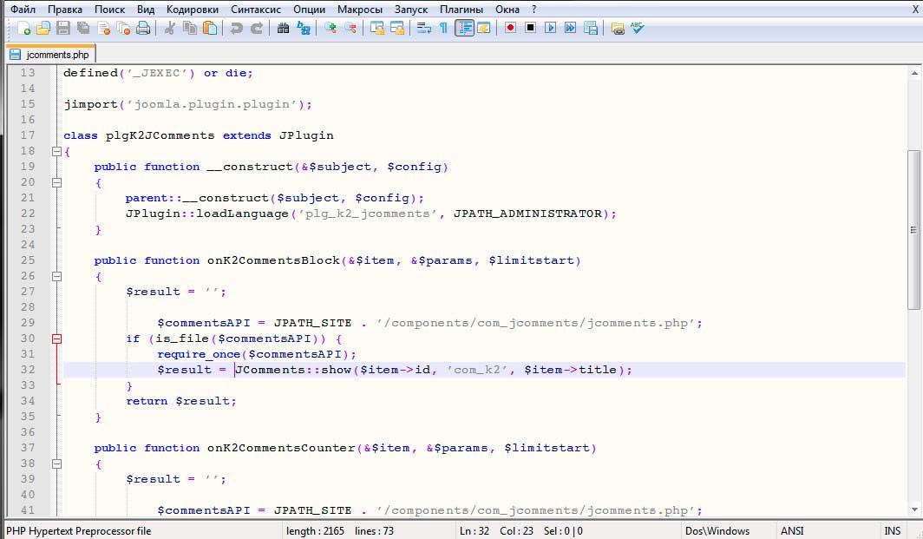The image size is (923, 539).
Task: Run macro multiple times icon
Action: [x=571, y=28]
